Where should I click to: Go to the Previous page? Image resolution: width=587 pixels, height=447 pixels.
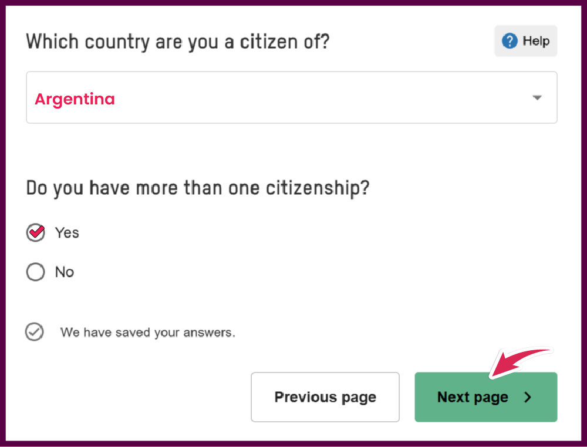coord(325,397)
